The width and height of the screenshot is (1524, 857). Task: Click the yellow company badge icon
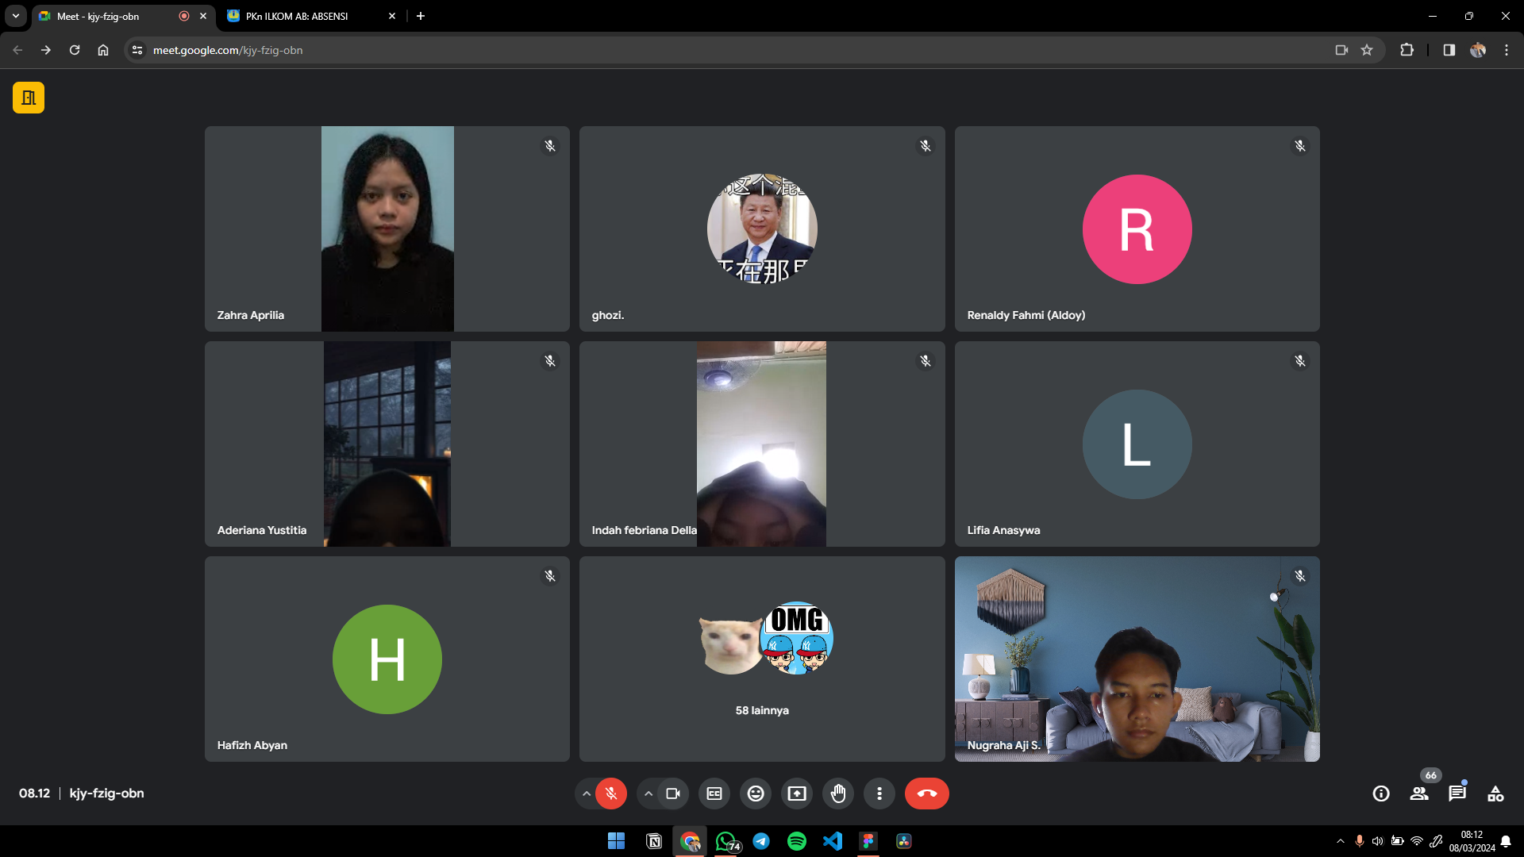[x=29, y=98]
